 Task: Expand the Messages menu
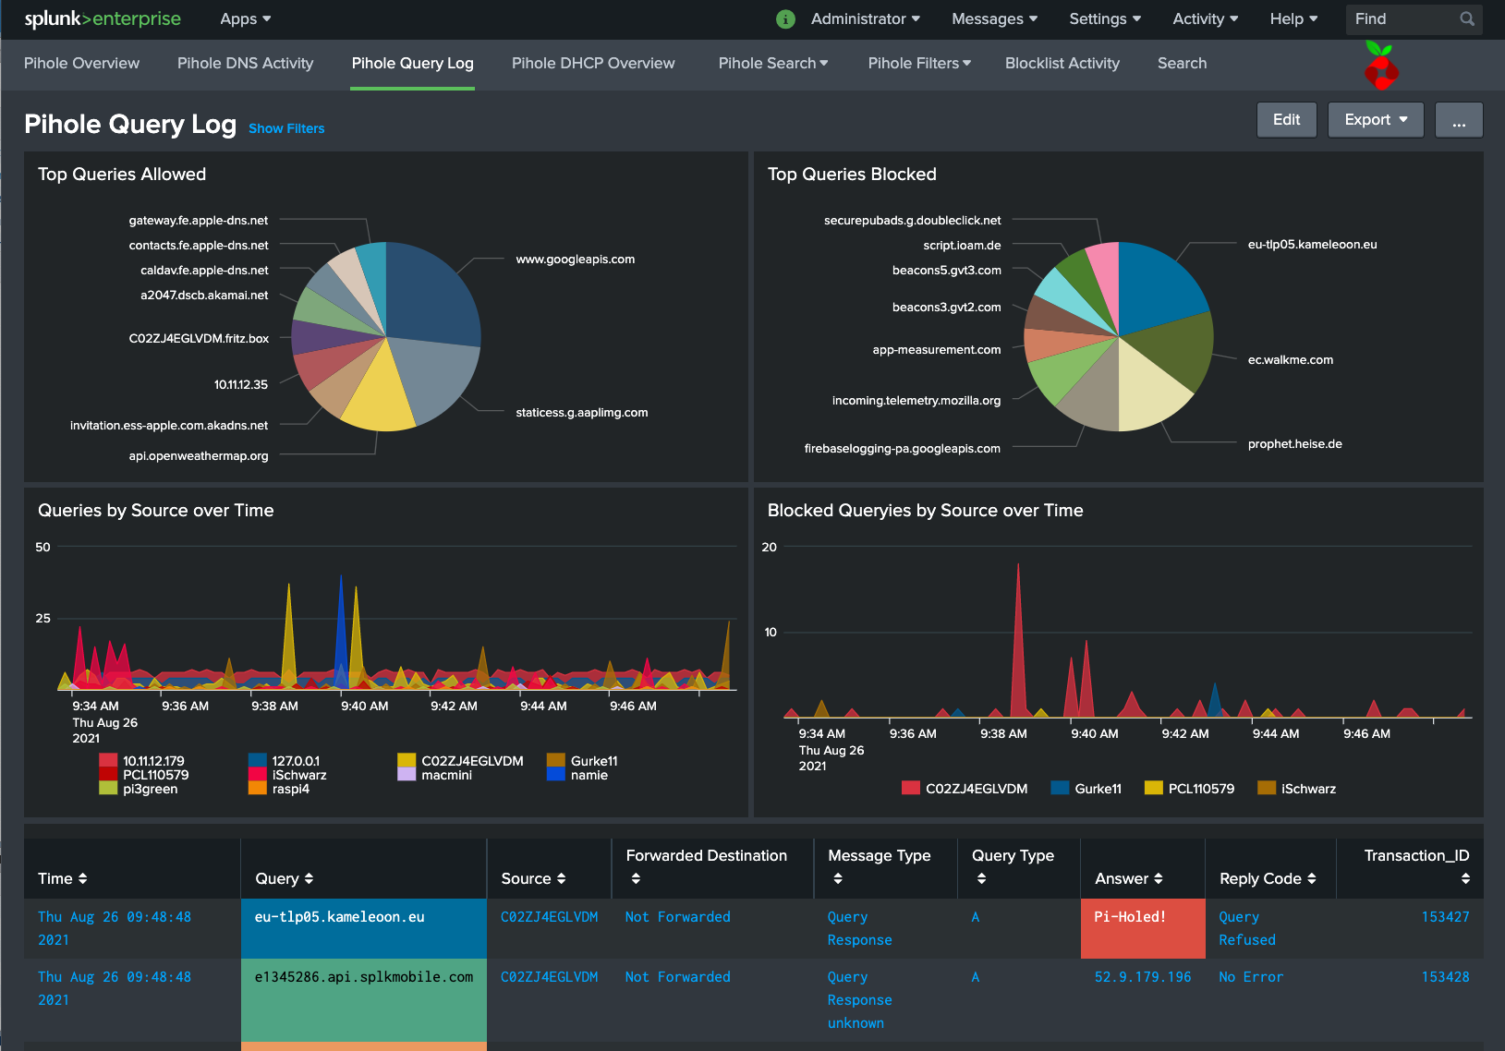pyautogui.click(x=995, y=18)
